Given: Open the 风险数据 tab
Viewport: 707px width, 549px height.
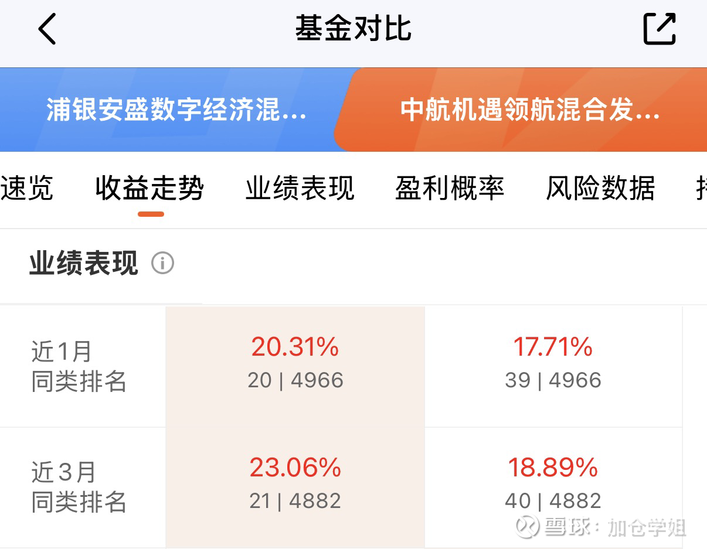Looking at the screenshot, I should click(x=600, y=189).
